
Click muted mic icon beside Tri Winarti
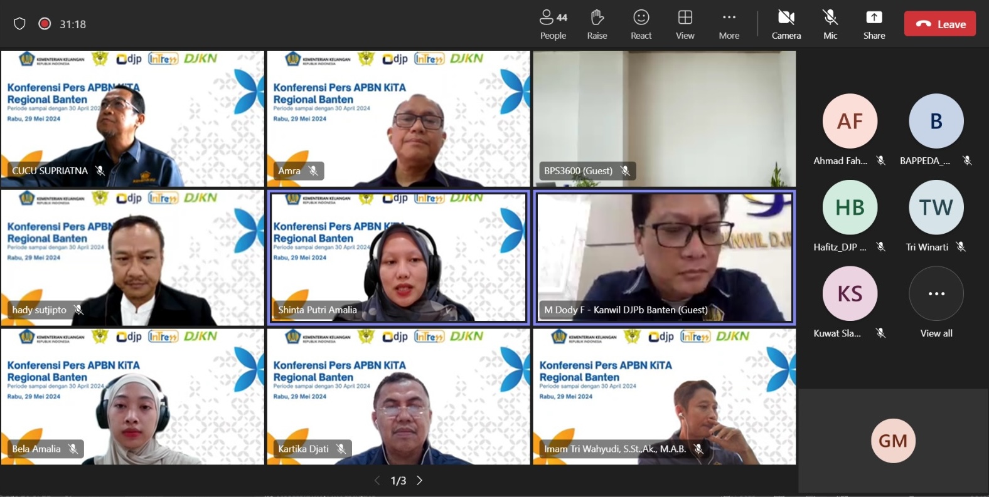point(961,247)
